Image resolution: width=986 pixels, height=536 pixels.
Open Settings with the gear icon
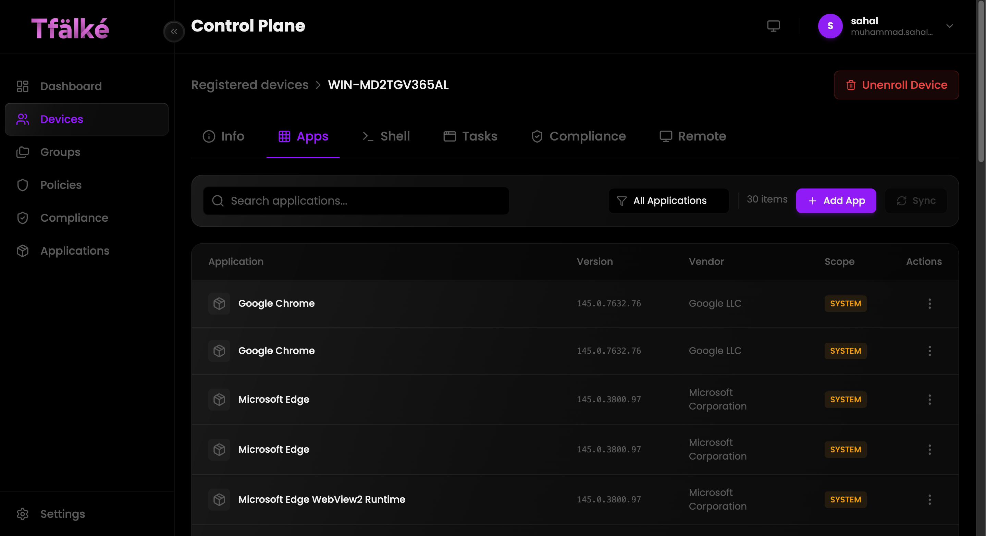pyautogui.click(x=23, y=514)
